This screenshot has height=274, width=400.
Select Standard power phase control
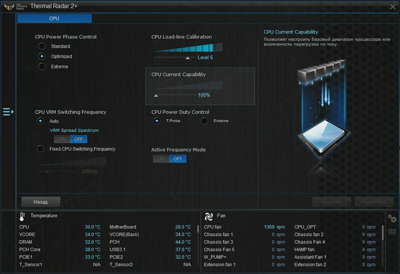point(42,46)
